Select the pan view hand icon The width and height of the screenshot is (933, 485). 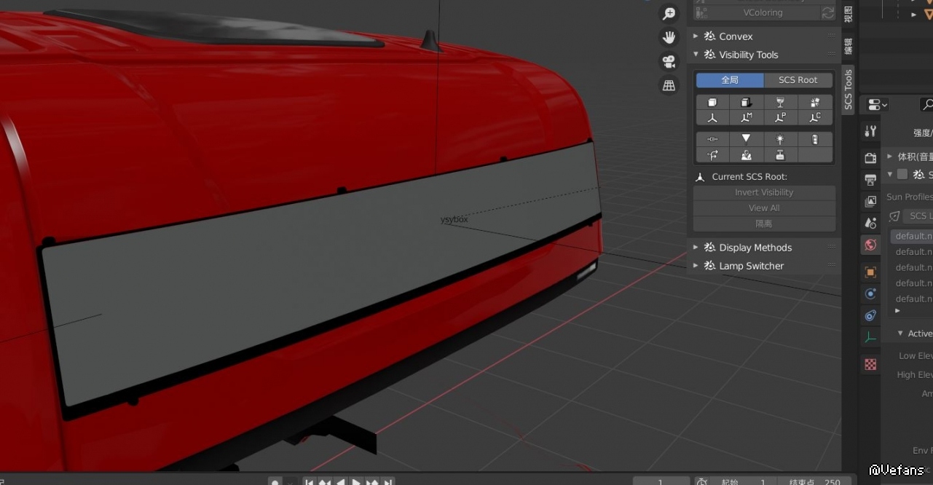click(669, 37)
